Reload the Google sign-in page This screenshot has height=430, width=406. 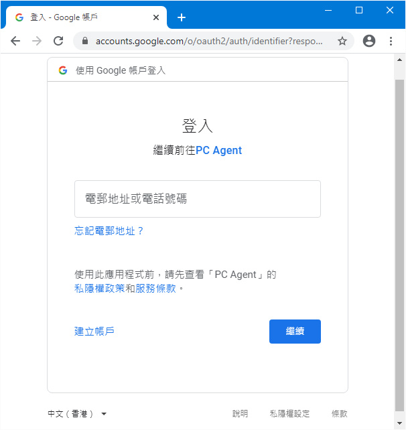[x=58, y=41]
